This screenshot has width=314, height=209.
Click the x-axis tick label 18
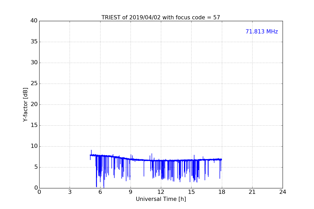222,192
